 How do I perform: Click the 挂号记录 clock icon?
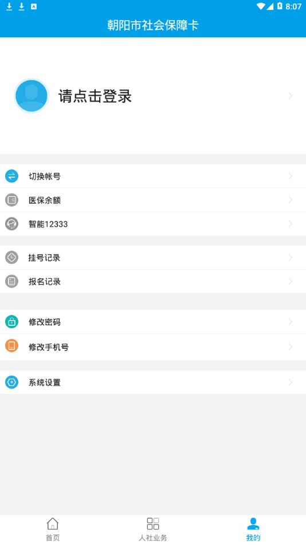pos(11,258)
